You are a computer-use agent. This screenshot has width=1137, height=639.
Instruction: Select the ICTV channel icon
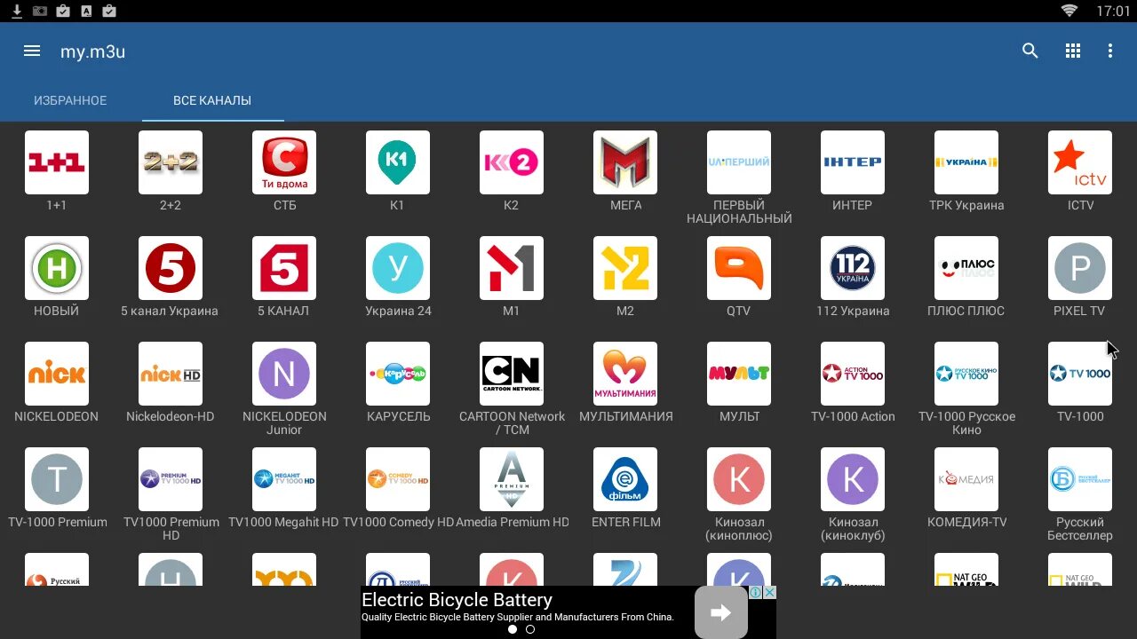click(1080, 162)
